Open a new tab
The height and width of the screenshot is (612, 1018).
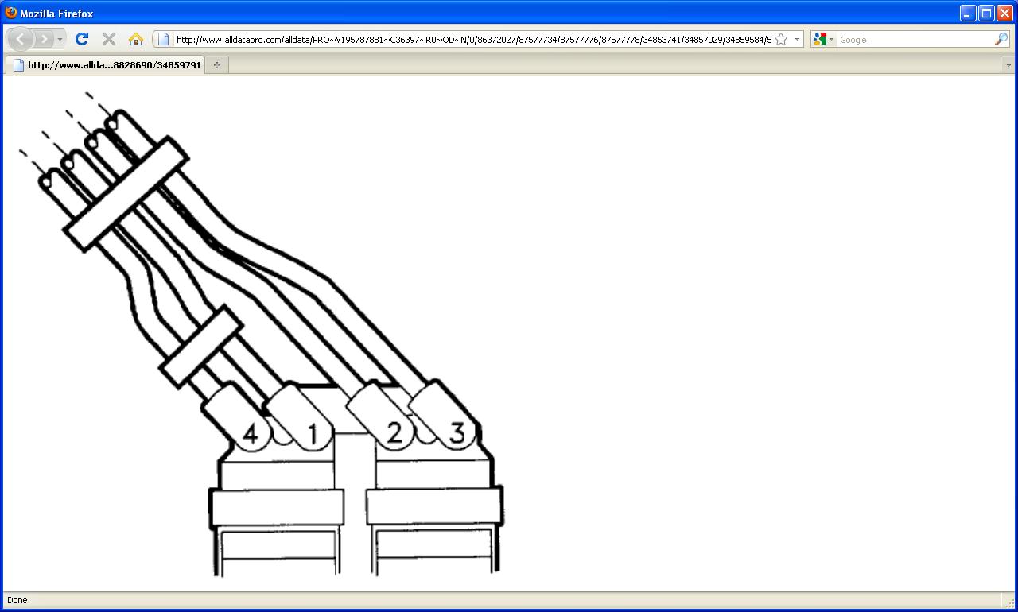[x=217, y=65]
